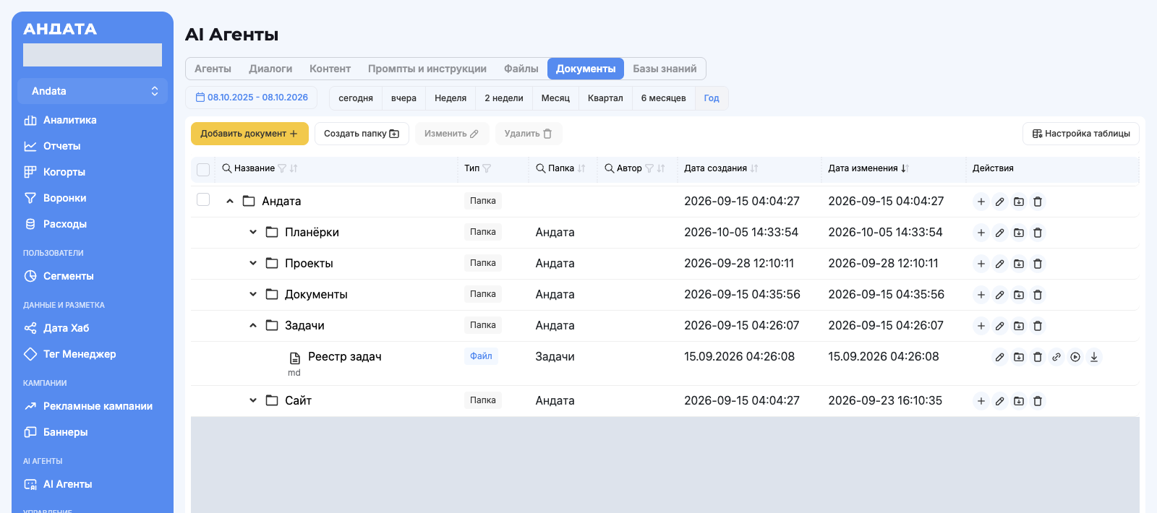This screenshot has width=1157, height=513.
Task: Move the Проекты folder using the folder icon
Action: tap(1019, 264)
